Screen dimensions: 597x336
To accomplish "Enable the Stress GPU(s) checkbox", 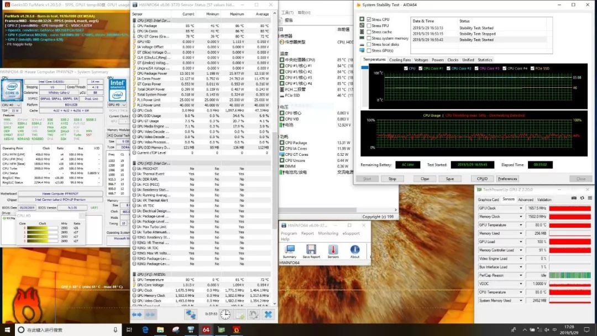I will pos(369,50).
